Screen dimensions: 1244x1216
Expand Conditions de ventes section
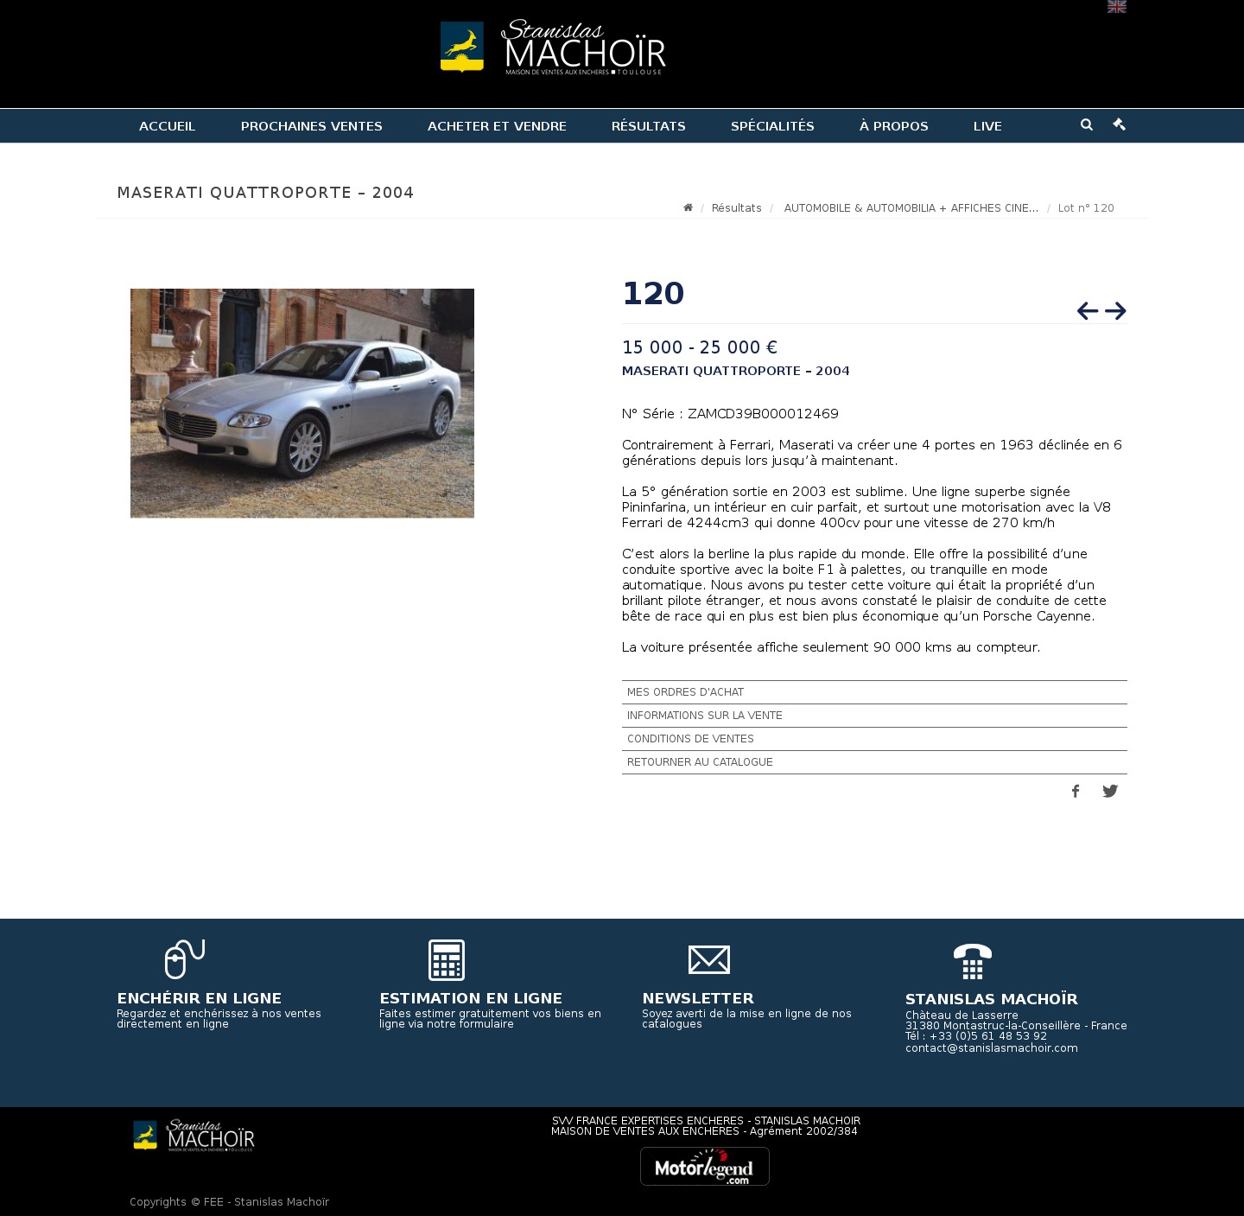click(874, 739)
